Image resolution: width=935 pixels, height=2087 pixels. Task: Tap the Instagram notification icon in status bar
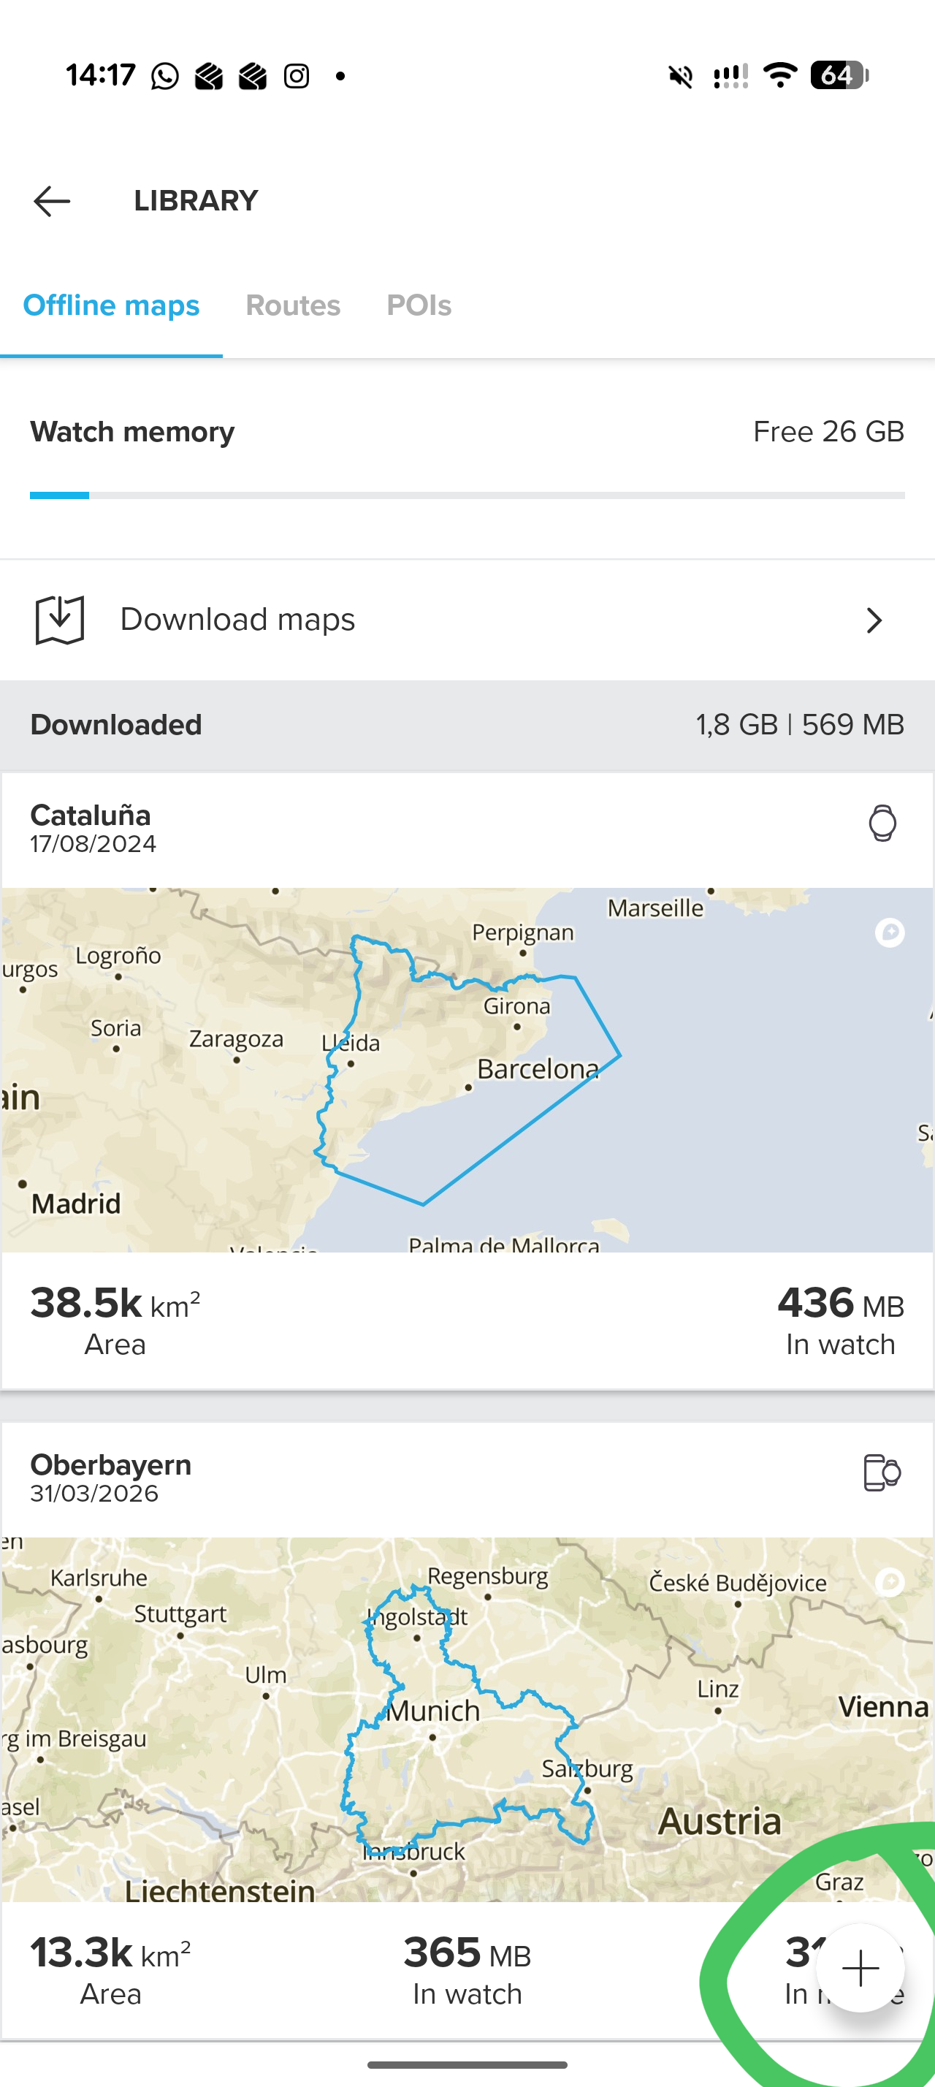point(297,76)
